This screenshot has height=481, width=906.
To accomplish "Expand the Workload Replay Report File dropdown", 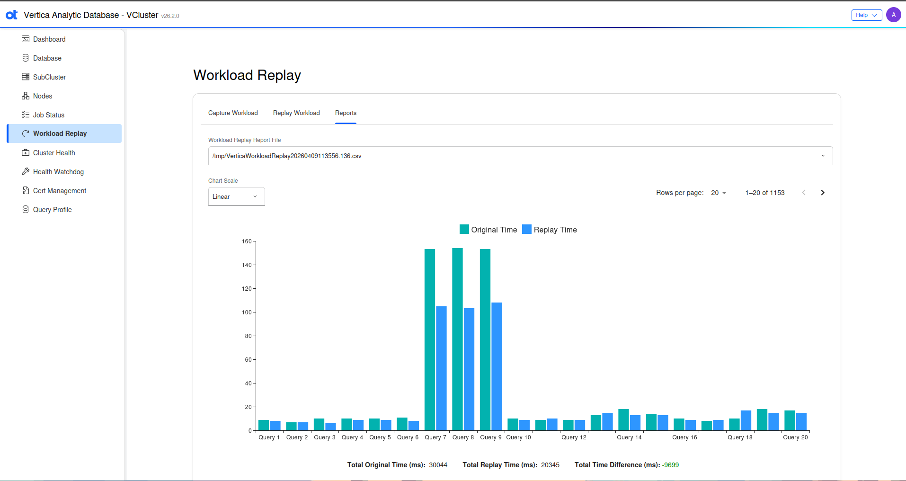I will tap(520, 156).
